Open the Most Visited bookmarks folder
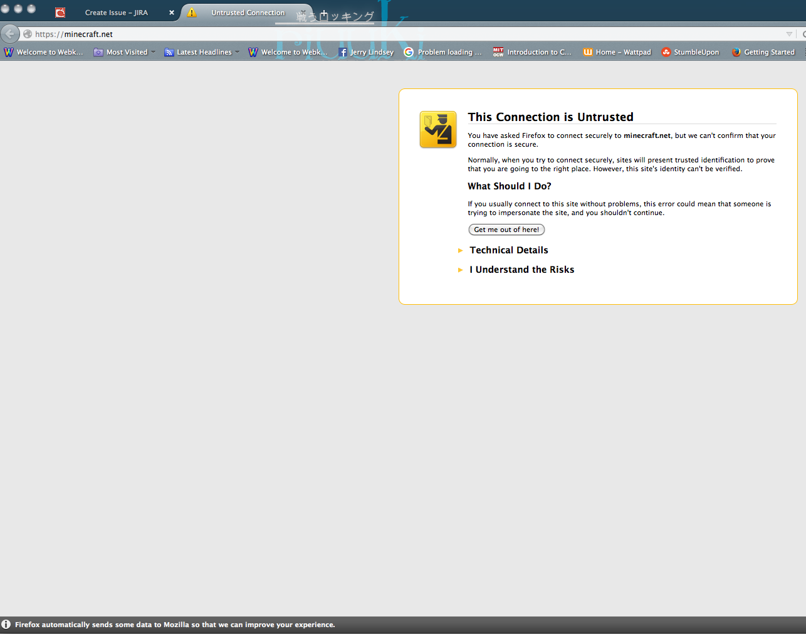This screenshot has height=634, width=806. click(124, 52)
